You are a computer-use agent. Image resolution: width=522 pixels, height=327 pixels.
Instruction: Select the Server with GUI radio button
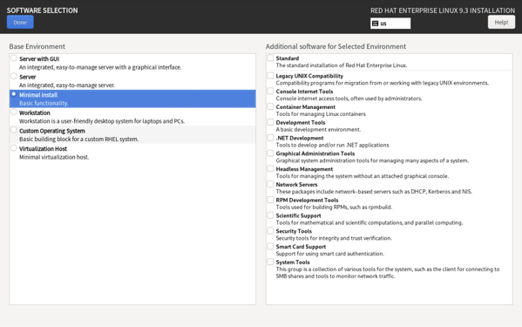[x=14, y=58]
